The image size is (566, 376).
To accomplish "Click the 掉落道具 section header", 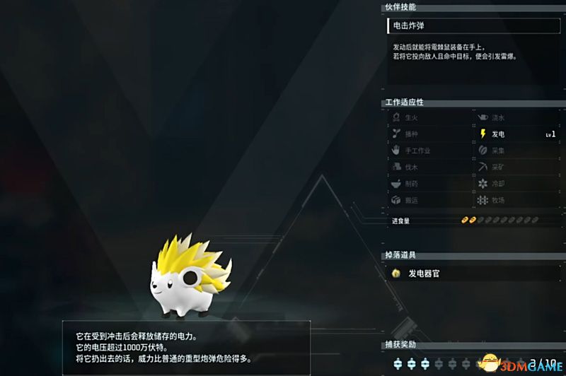I will 400,255.
